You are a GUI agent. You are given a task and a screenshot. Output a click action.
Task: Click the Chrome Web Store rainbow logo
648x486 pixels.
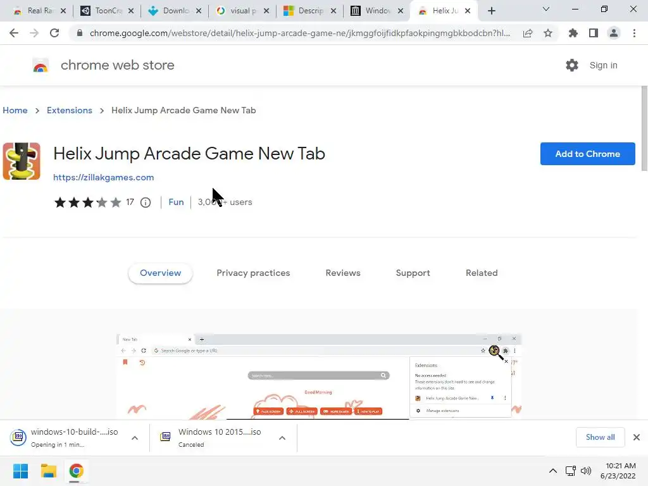40,65
